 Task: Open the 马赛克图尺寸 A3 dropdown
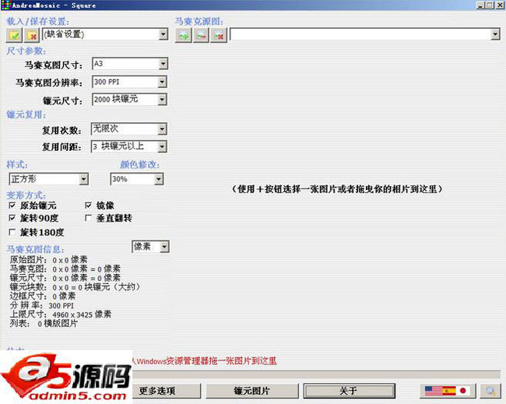coord(163,64)
